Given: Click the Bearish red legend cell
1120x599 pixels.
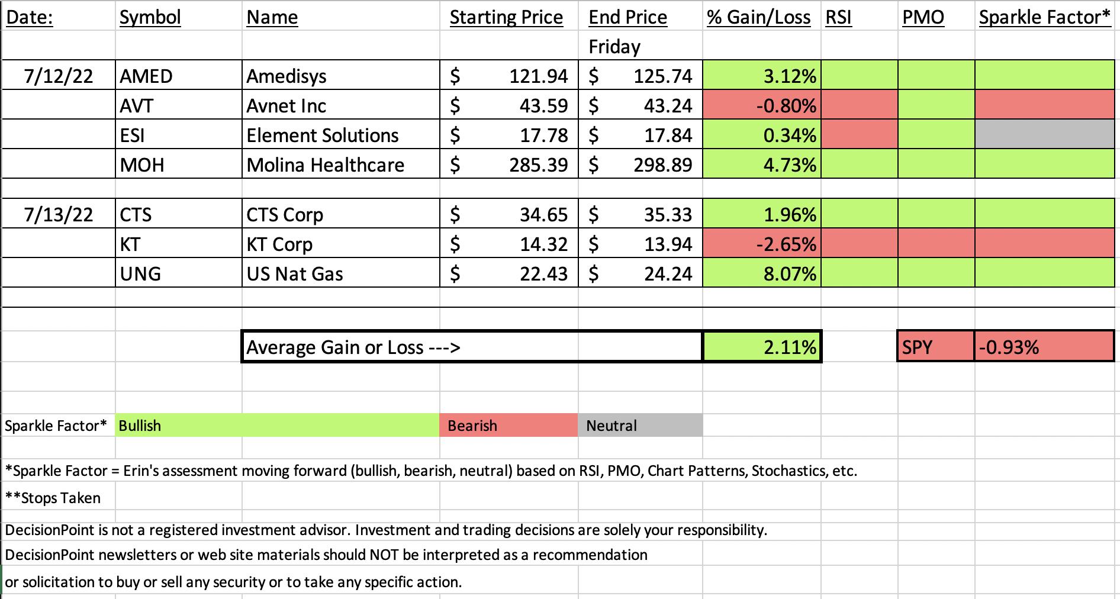Looking at the screenshot, I should coord(508,426).
